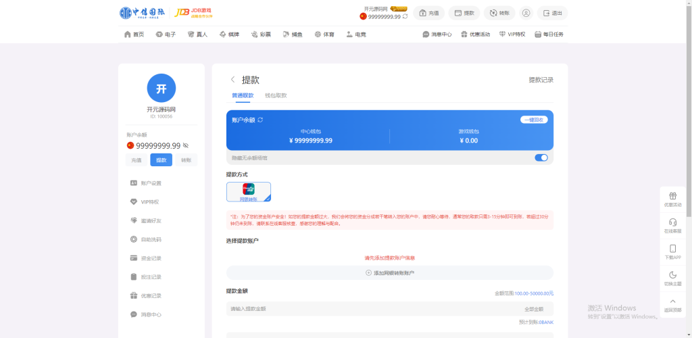Click 返回顶部 back to top button

(672, 305)
